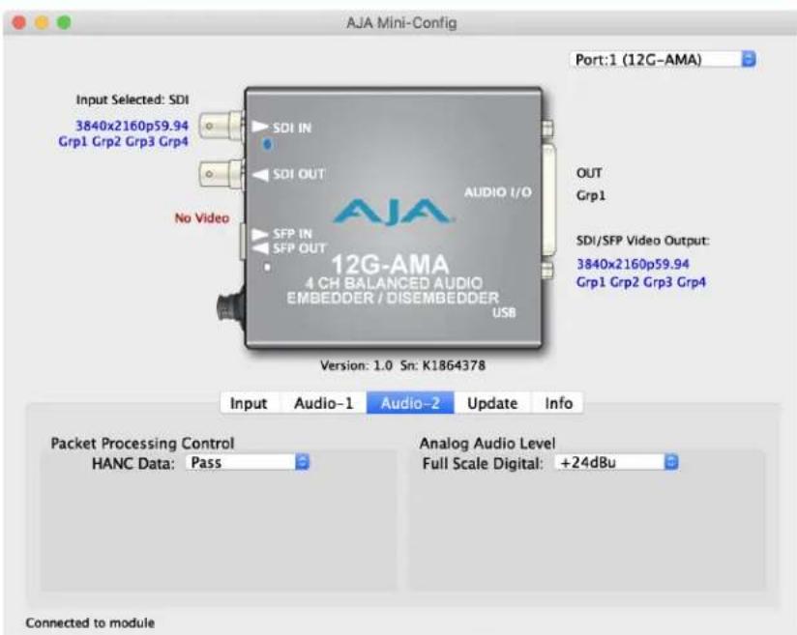Click input Grp1 Grp2 Grp3 Grp4 text
The width and height of the screenshot is (797, 635).
click(x=124, y=141)
